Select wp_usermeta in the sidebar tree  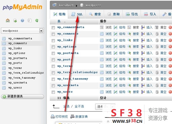coord(18,83)
